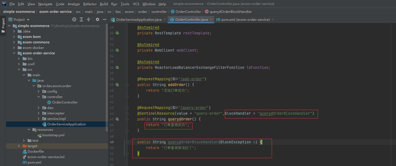Expand the target folder
Image resolution: width=396 pixels, height=166 pixels.
(19, 146)
